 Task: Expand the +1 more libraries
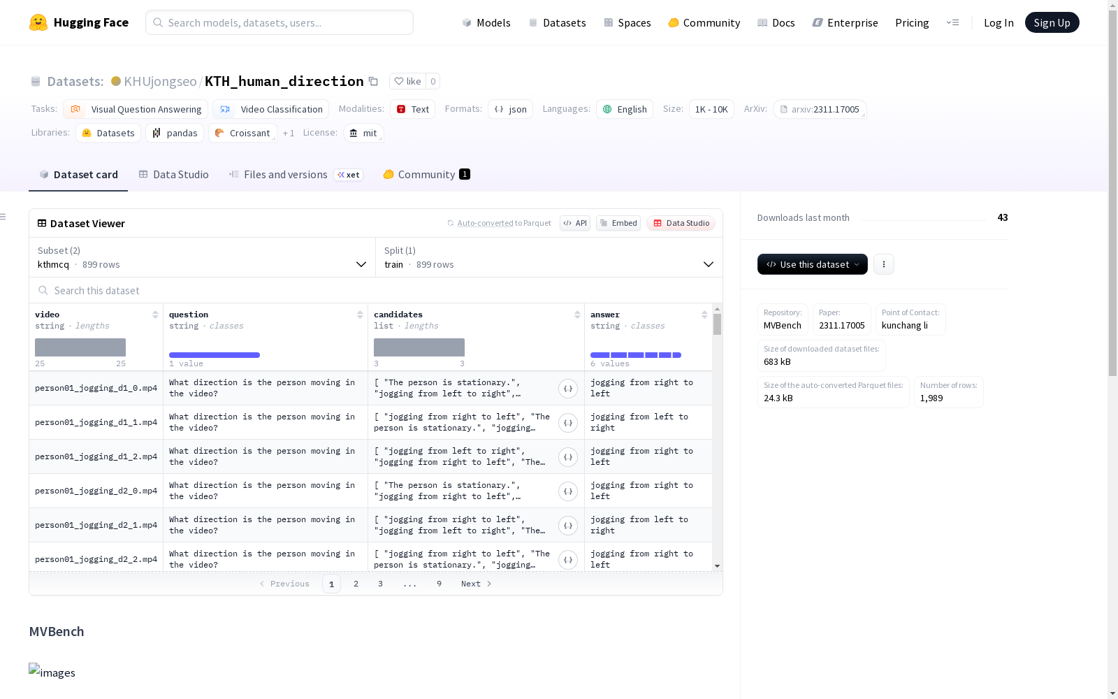(x=289, y=133)
